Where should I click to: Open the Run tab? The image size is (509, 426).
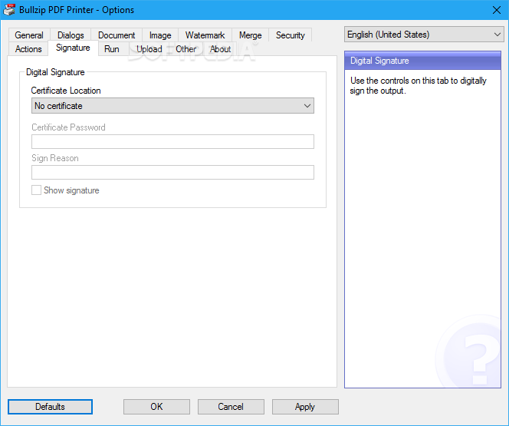click(x=112, y=49)
